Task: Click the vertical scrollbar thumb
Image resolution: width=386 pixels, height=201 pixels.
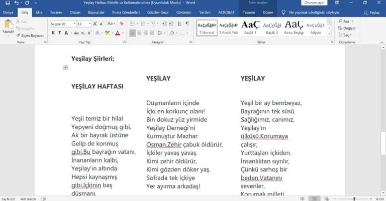Action: pyautogui.click(x=383, y=143)
